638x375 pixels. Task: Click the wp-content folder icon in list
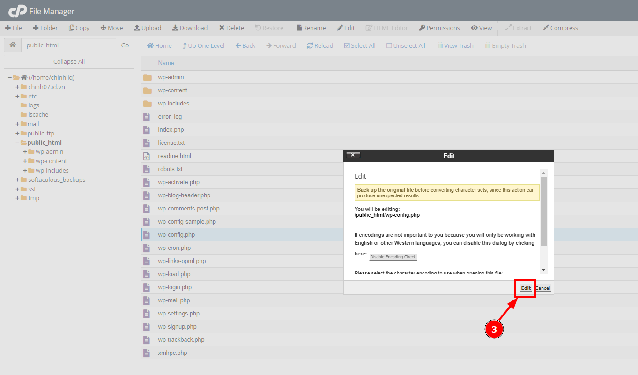click(147, 90)
